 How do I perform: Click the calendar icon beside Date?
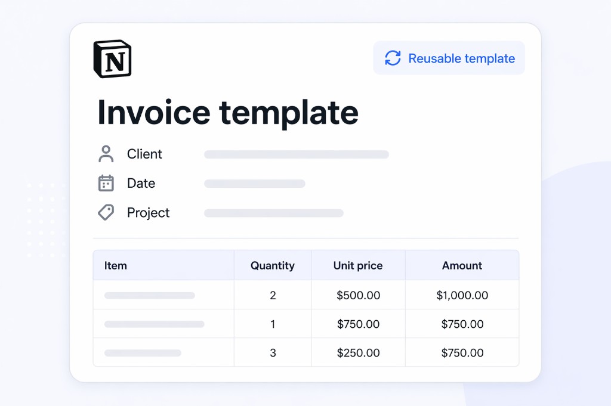tap(106, 183)
